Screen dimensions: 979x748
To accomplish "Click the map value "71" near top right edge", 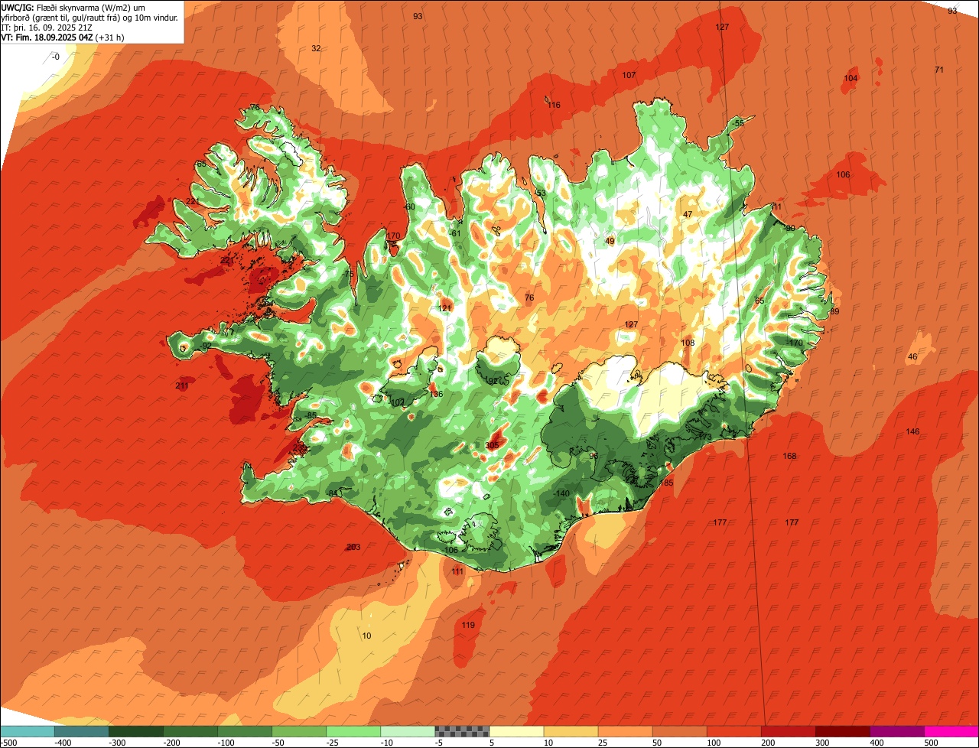I will click(939, 70).
